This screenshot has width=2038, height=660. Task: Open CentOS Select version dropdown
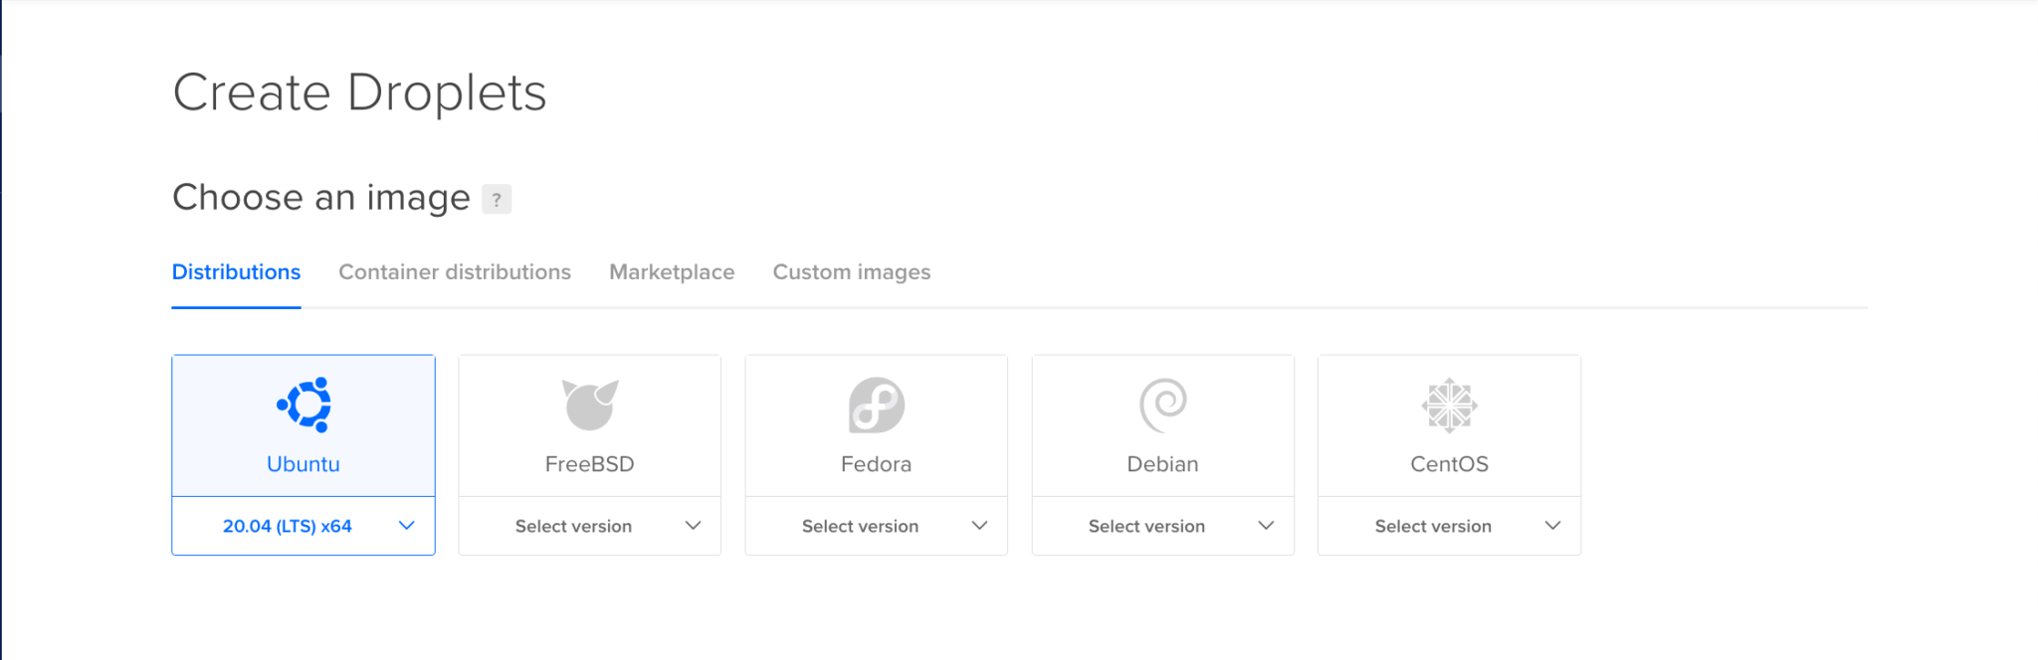point(1450,526)
